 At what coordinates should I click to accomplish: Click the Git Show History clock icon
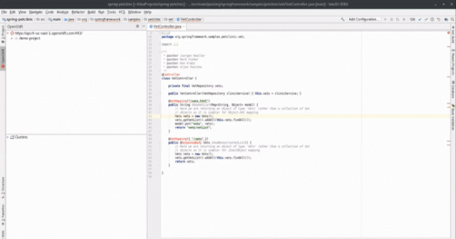click(432, 19)
